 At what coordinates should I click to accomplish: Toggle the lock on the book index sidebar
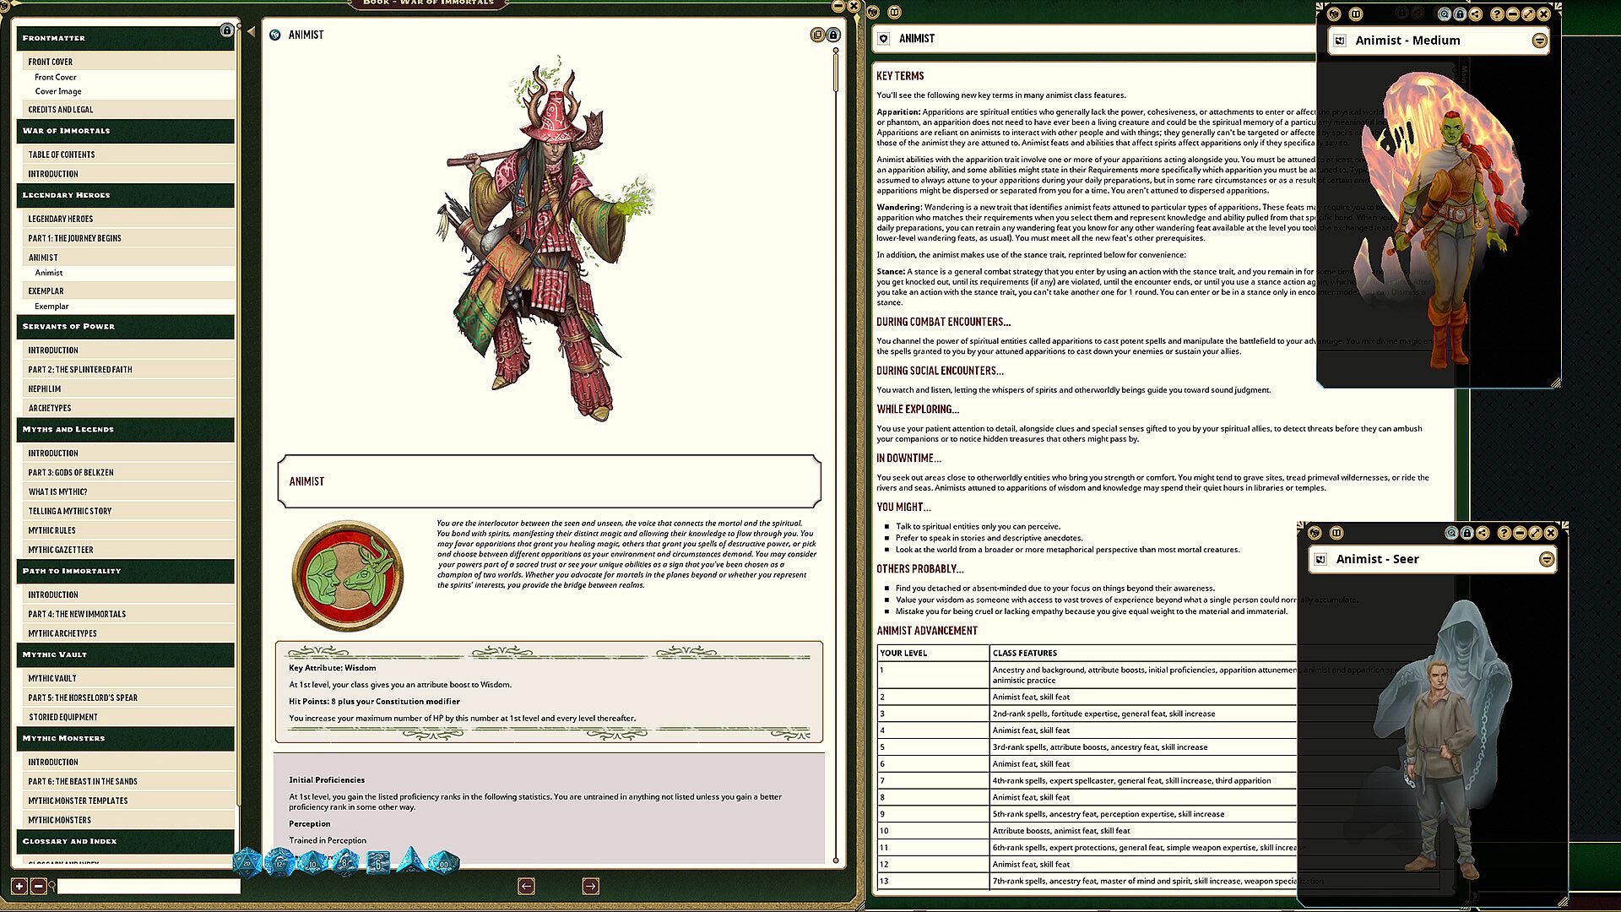226,30
